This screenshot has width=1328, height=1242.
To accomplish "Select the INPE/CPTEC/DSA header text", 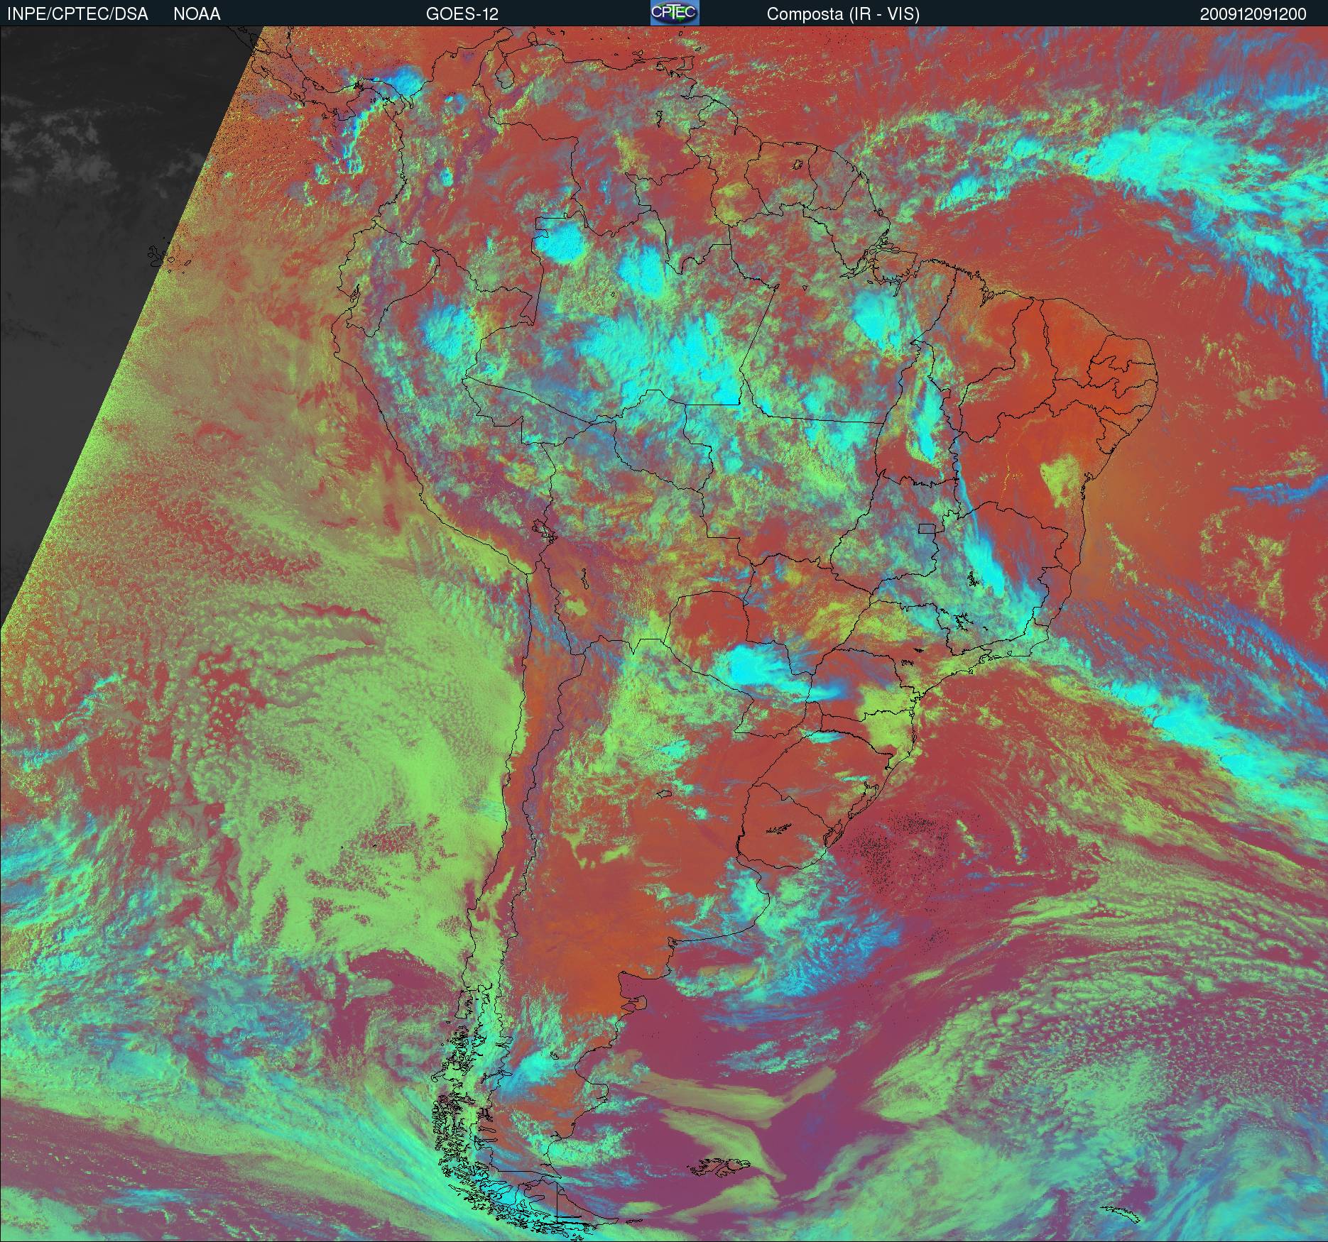I will coord(77,14).
